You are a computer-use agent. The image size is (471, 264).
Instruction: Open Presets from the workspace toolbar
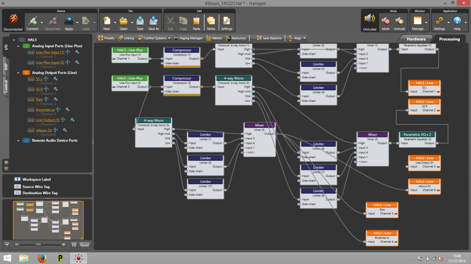(106, 38)
